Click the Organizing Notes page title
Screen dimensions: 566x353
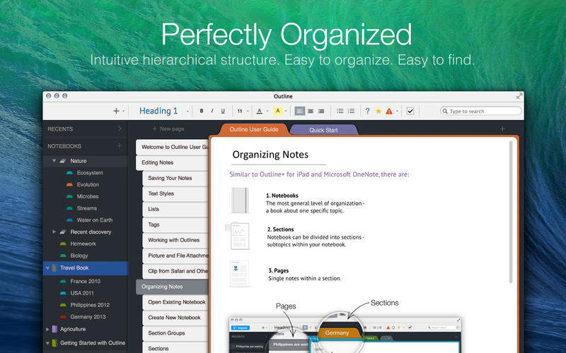pos(270,155)
